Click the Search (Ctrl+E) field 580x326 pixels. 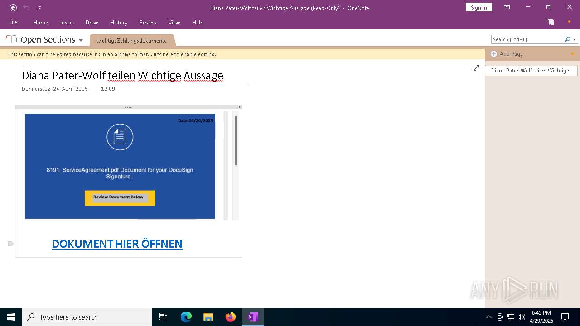click(x=527, y=39)
